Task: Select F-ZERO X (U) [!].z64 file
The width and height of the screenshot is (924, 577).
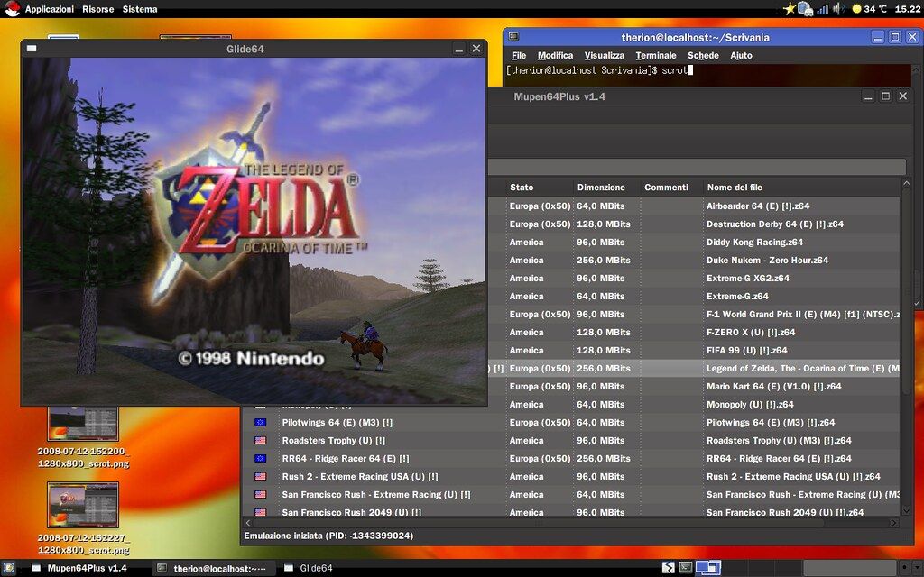Action: point(751,332)
